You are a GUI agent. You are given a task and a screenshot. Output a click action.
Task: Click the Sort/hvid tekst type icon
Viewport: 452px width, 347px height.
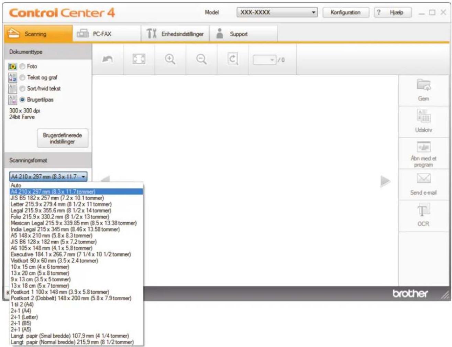coord(13,89)
